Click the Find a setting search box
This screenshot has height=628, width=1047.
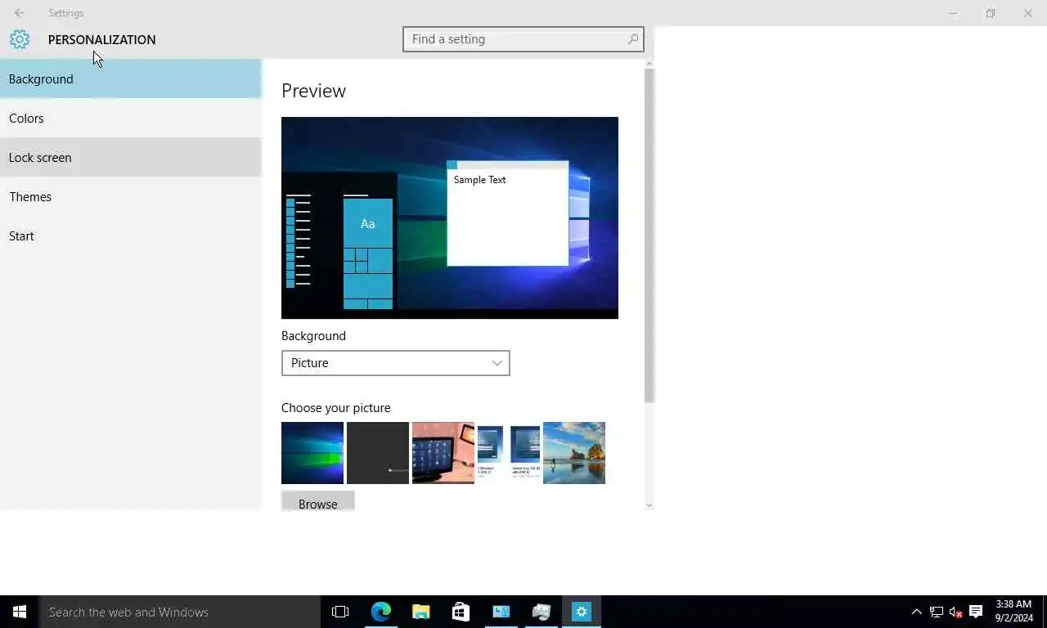523,39
